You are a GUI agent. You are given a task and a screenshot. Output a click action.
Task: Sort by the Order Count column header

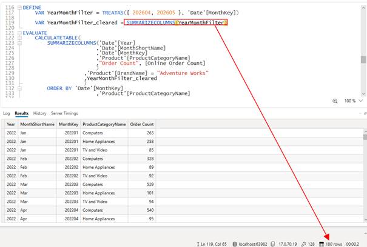click(x=142, y=124)
